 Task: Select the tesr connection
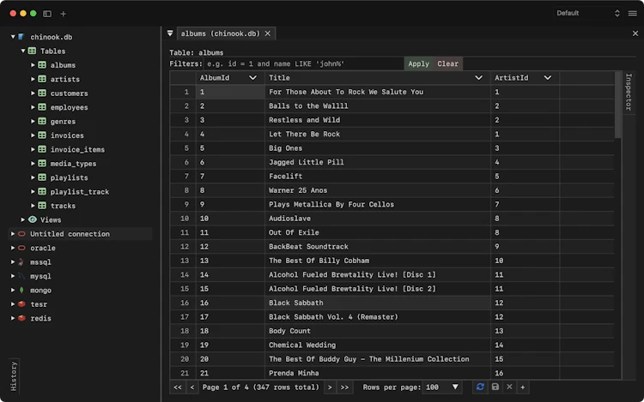pos(39,304)
